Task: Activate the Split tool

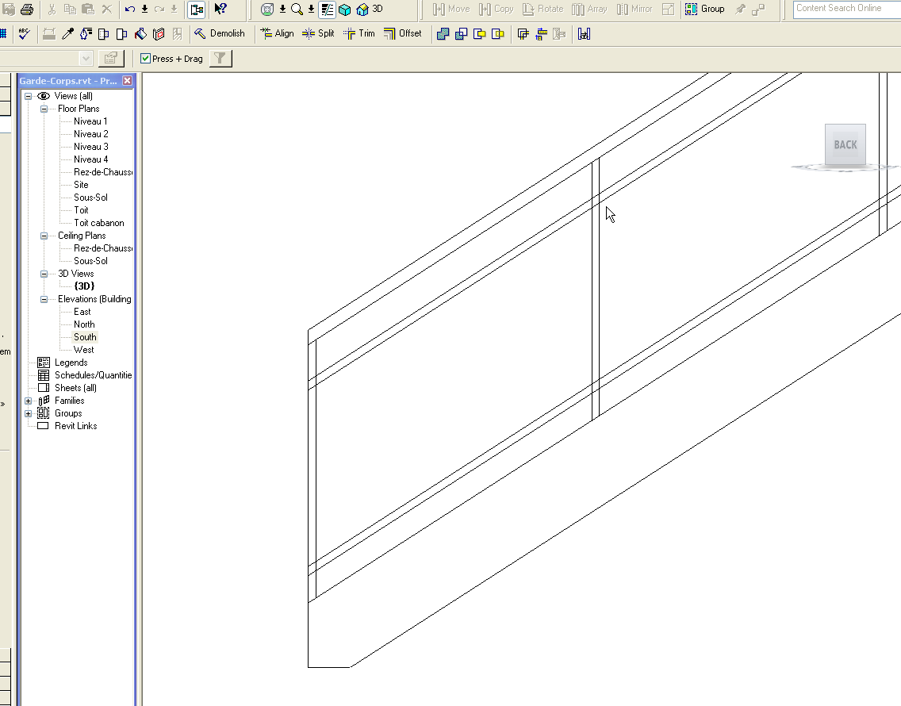Action: coord(318,34)
